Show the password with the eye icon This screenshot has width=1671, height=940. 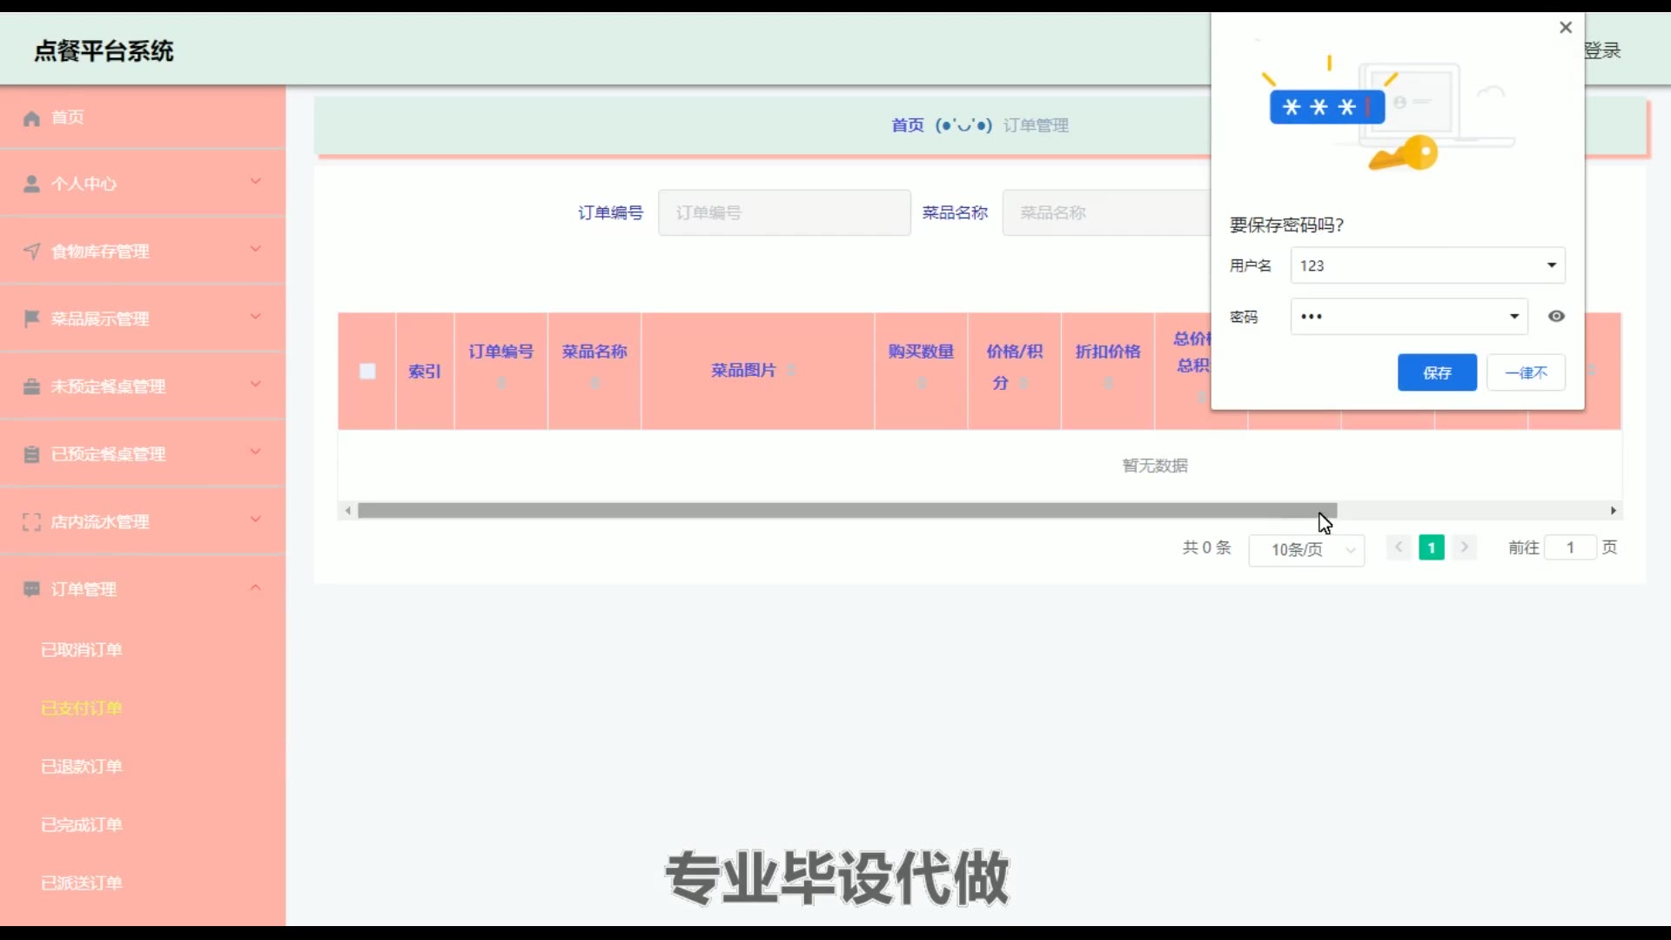click(x=1556, y=317)
